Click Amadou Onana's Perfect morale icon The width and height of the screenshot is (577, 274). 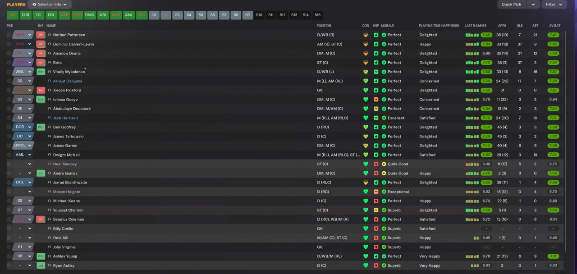click(384, 53)
